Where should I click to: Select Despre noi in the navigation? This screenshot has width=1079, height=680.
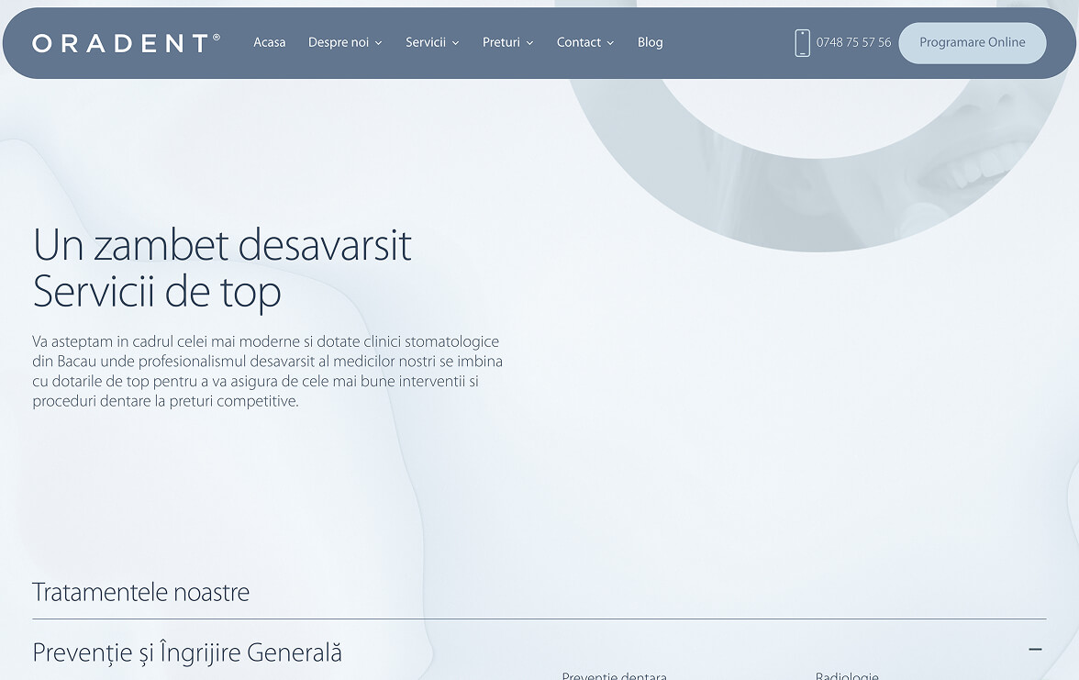click(x=338, y=42)
